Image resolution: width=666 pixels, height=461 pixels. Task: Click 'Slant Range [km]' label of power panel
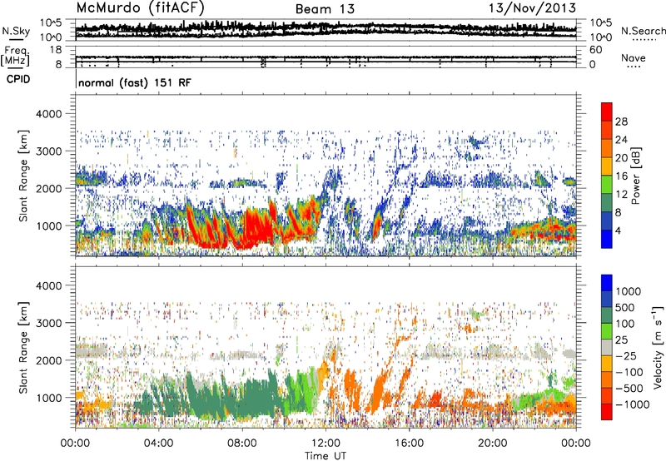24,176
